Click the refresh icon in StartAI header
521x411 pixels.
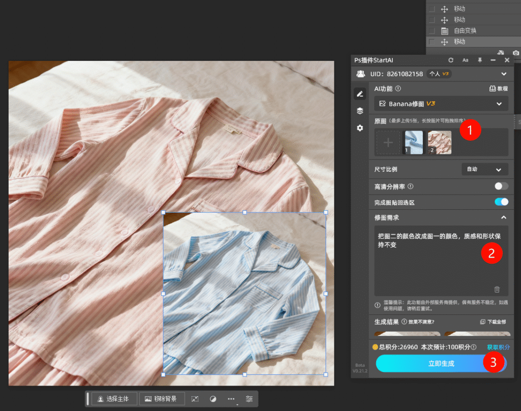pyautogui.click(x=451, y=60)
